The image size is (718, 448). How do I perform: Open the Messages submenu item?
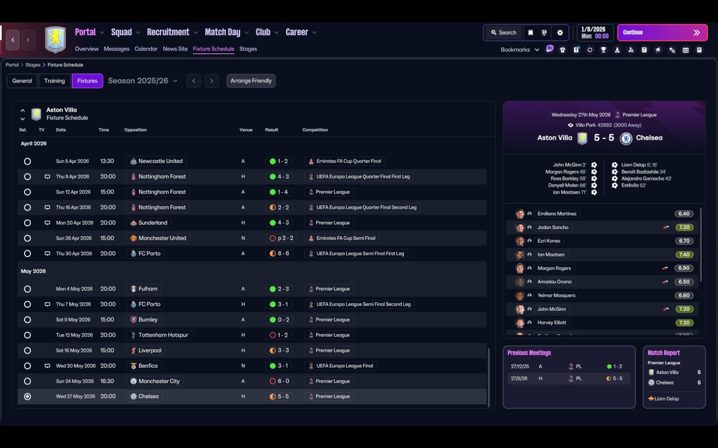pyautogui.click(x=117, y=49)
